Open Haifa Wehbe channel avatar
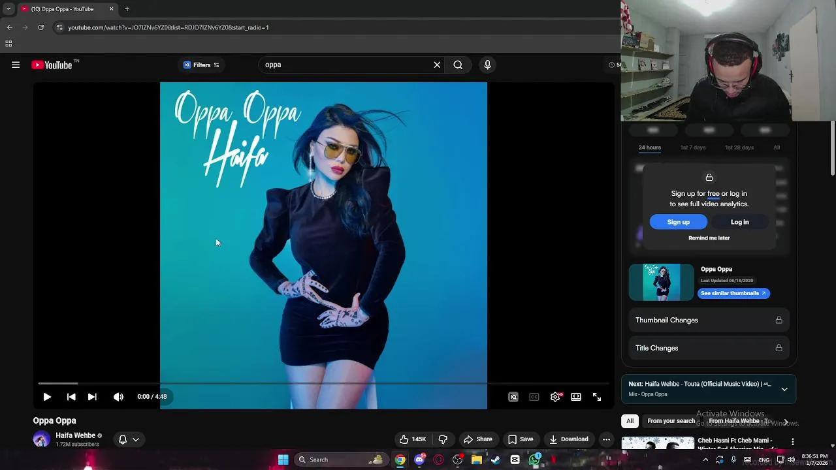This screenshot has width=836, height=470. pyautogui.click(x=41, y=439)
